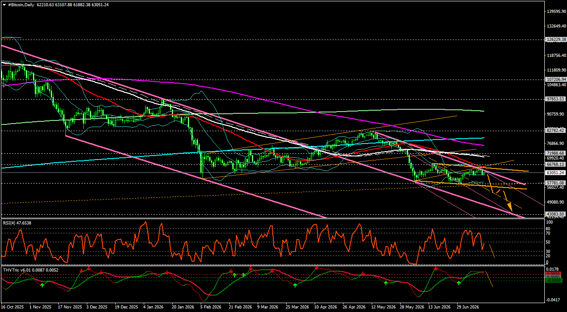Click the 3 Dec 2025 date label
This screenshot has height=312, width=567.
tap(97, 307)
